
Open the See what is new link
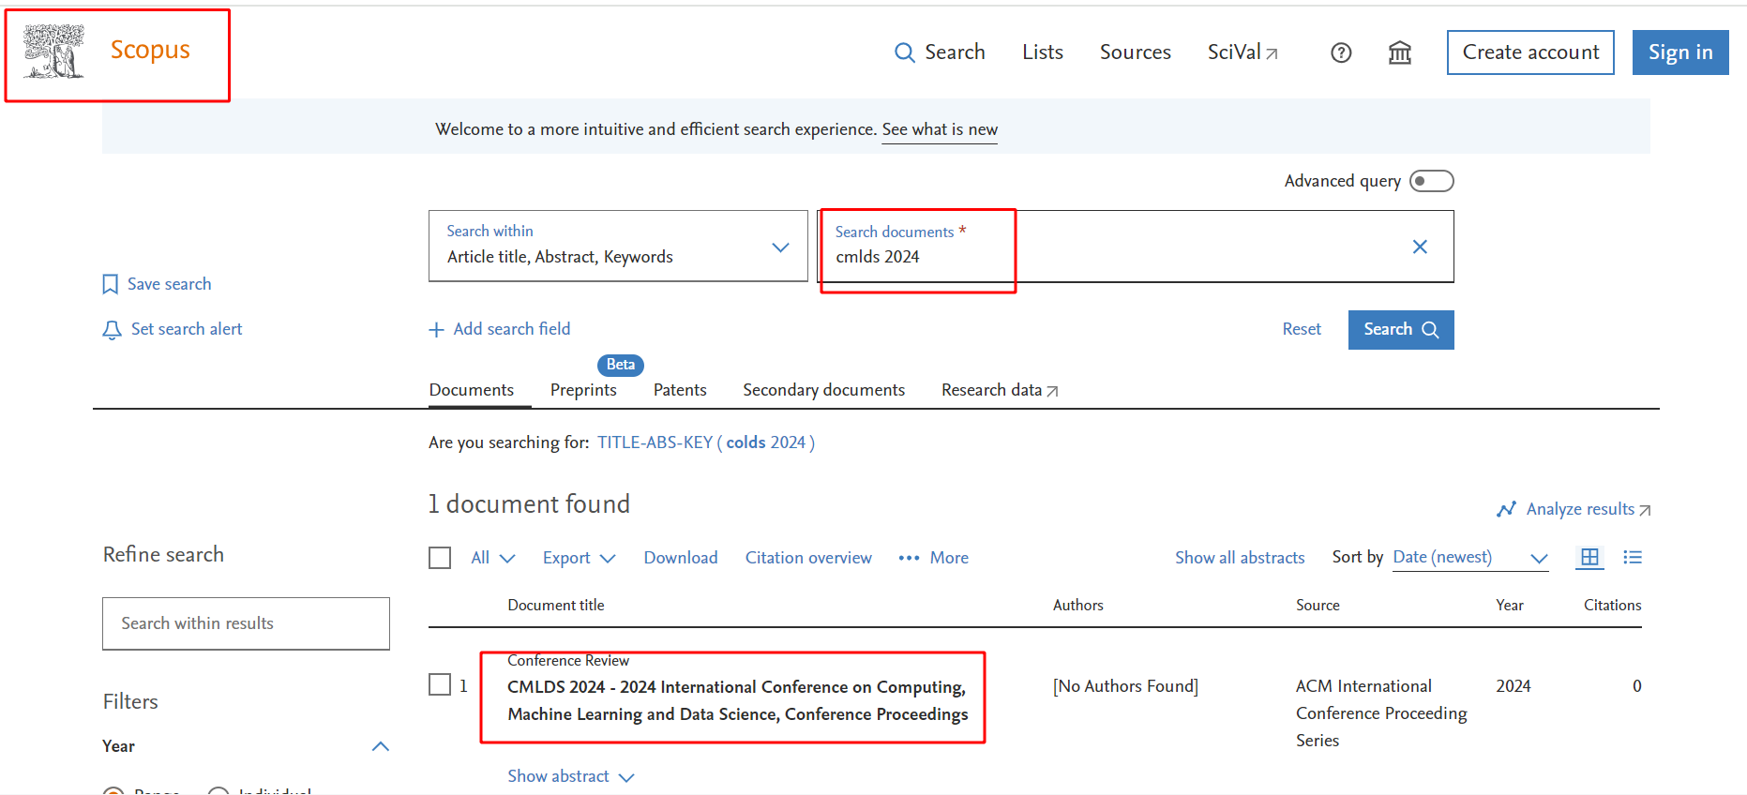coord(940,129)
